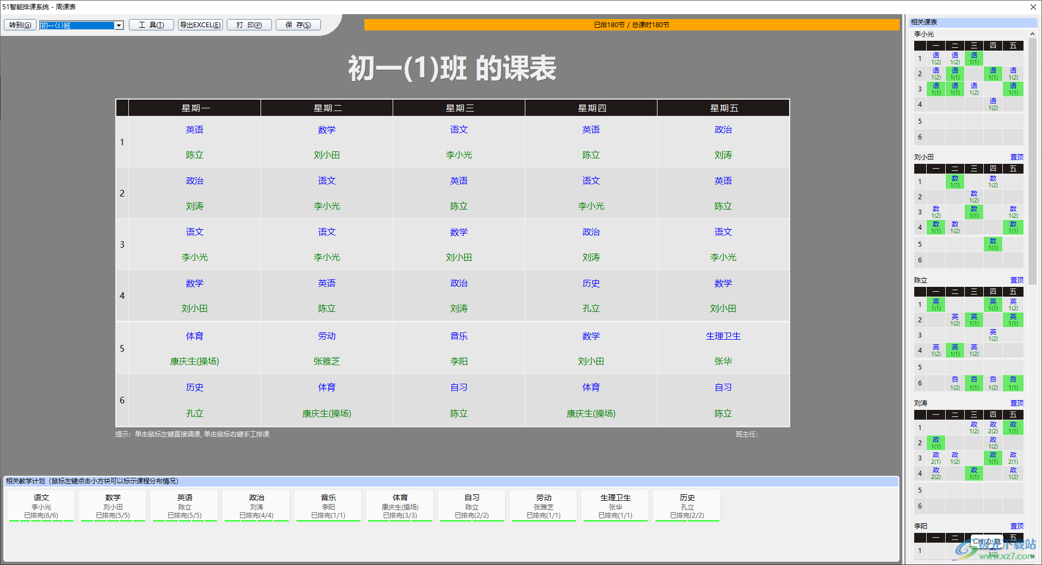Viewport: 1042px width, 565px height.
Task: Click the 政治 teaching plan block
Action: 257,506
